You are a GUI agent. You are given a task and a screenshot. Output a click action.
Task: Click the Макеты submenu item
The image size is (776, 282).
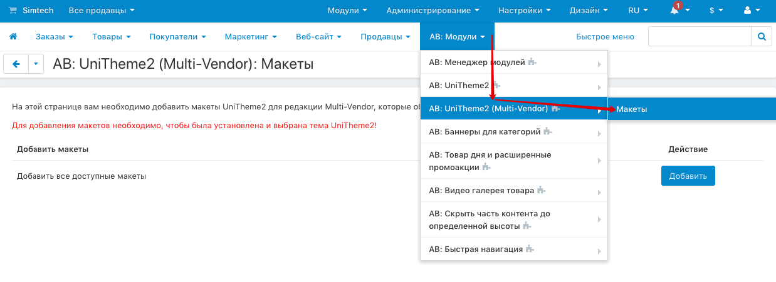[692, 109]
